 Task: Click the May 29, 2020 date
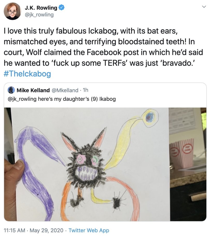47,231
